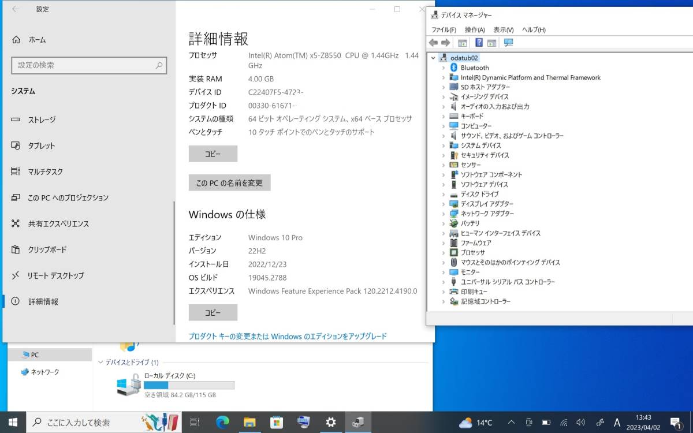Select ファームウェア device category
This screenshot has width=693, height=433.
tap(476, 243)
